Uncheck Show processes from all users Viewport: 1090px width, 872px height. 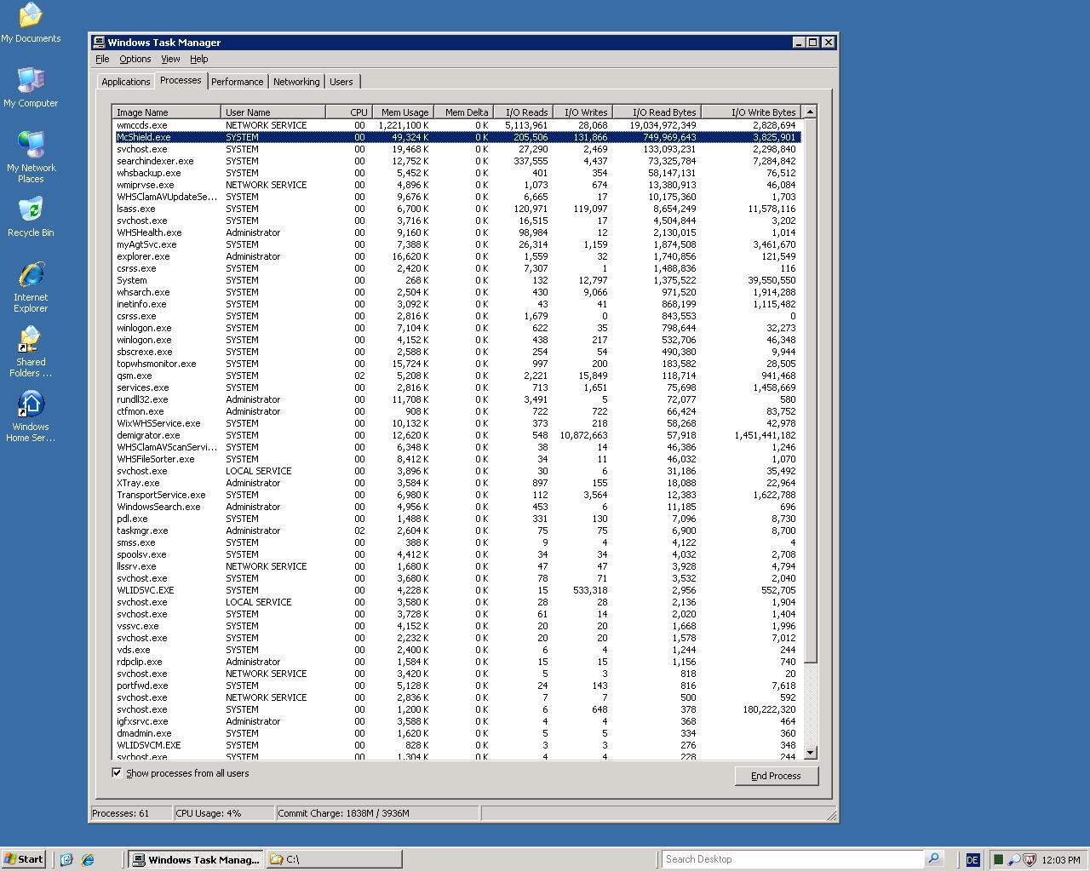[117, 772]
